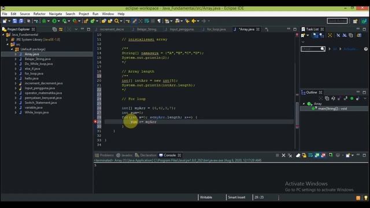Open the New file dropdown arrow

(x=9, y=21)
